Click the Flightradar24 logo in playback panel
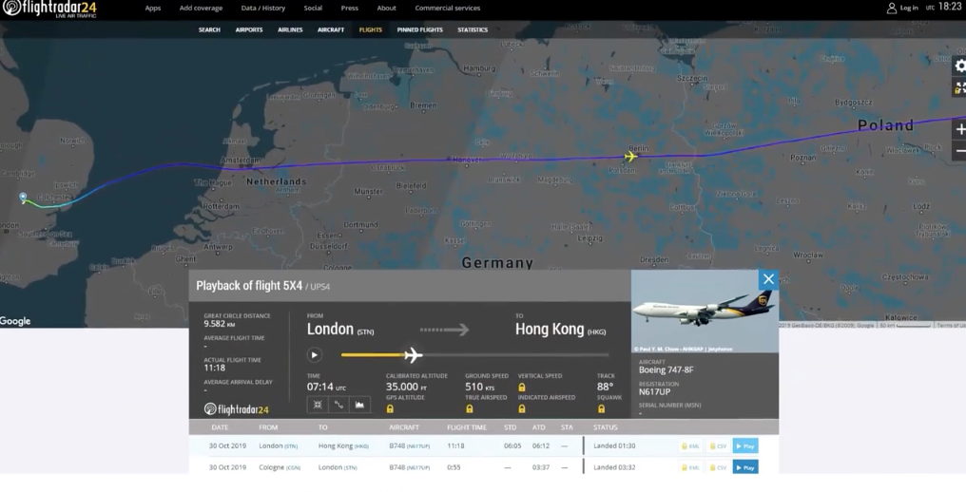Viewport: 966px width, 492px height. 237,408
